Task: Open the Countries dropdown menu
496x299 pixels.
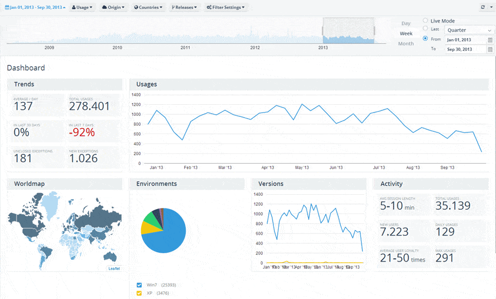Action: [x=148, y=7]
